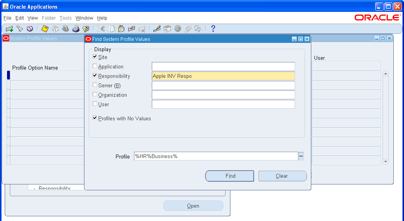The width and height of the screenshot is (404, 221).
Task: Check the User checkbox
Action: 95,104
